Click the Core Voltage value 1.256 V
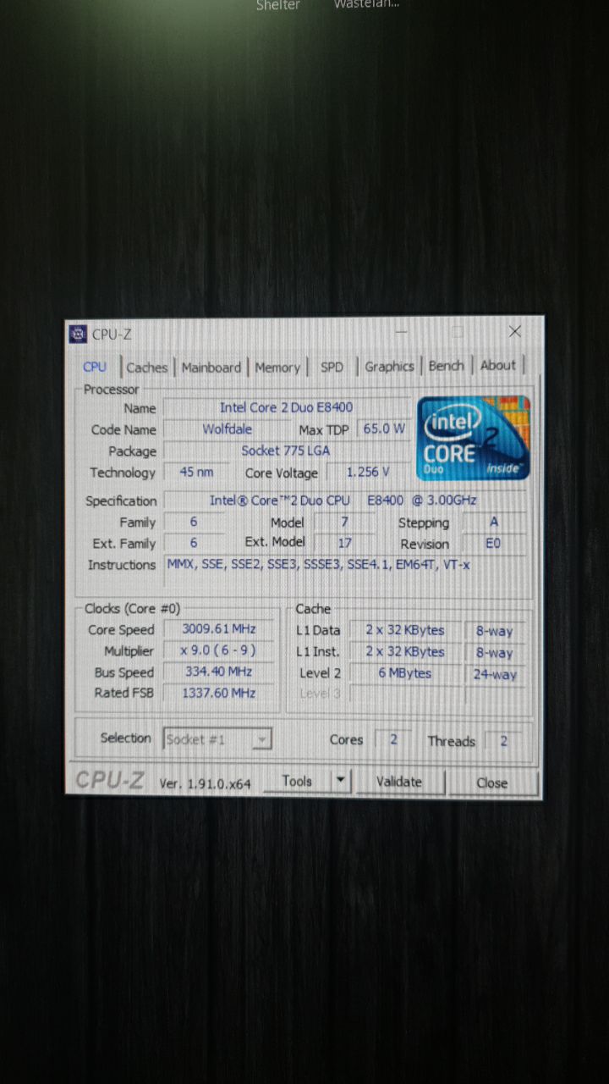Image resolution: width=609 pixels, height=1084 pixels. coord(368,473)
